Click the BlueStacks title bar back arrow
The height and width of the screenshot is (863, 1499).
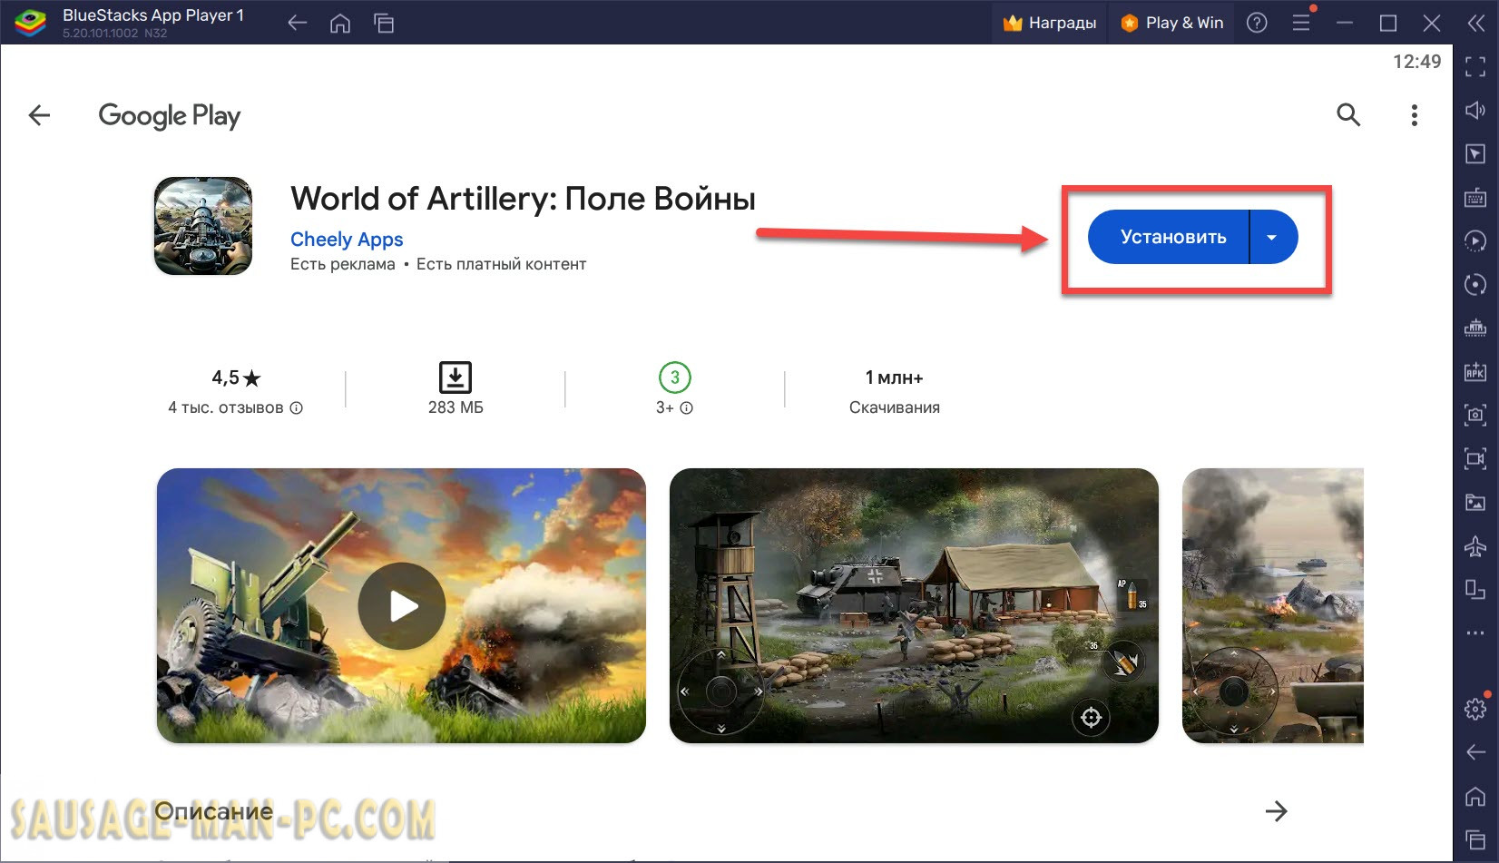coord(297,23)
